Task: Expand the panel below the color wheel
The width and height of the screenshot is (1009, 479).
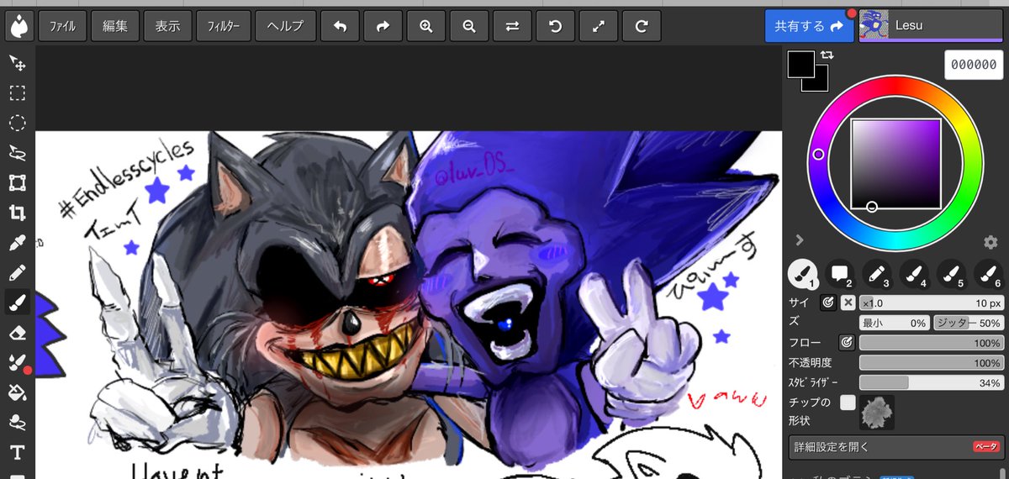Action: [800, 240]
